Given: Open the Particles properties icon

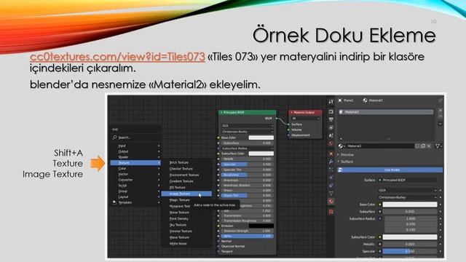Looking at the screenshot, I should tap(331, 170).
